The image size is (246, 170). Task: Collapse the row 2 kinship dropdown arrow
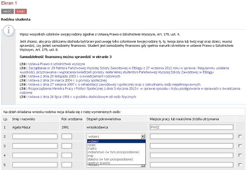(143, 136)
